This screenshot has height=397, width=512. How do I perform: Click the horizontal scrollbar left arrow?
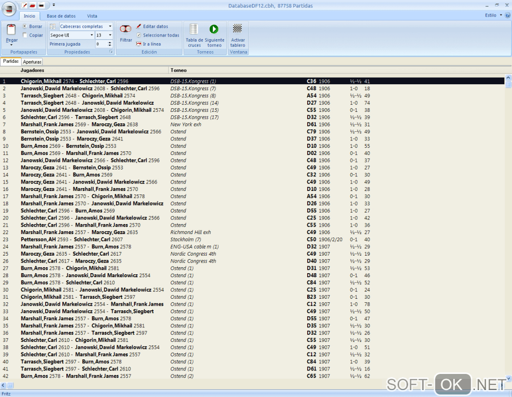point(4,385)
